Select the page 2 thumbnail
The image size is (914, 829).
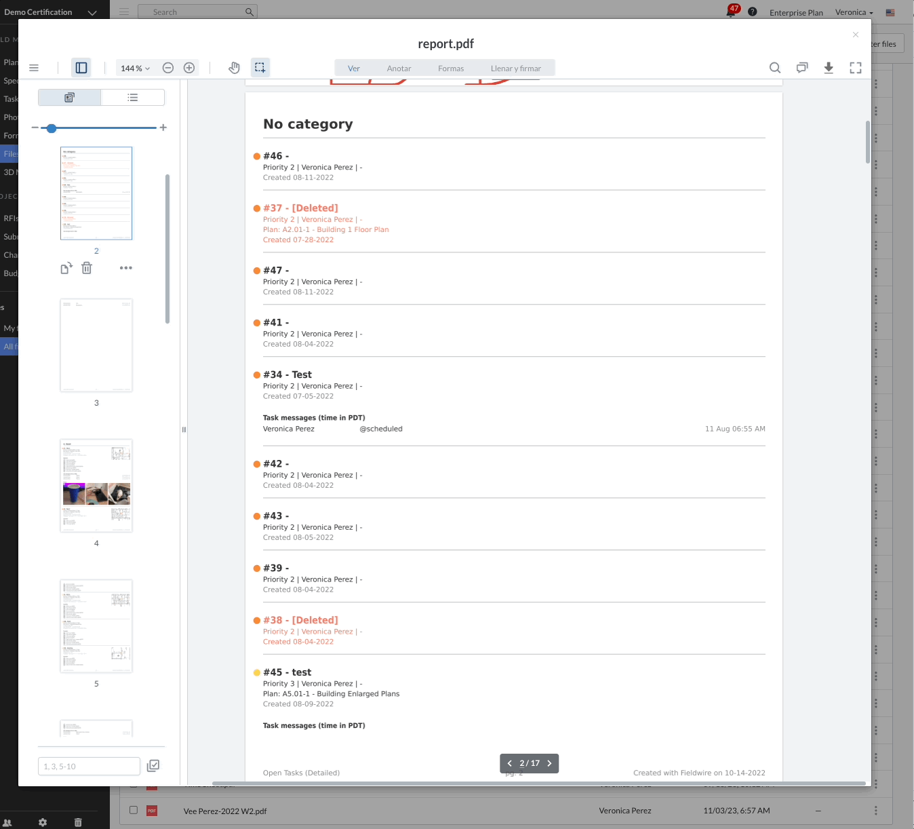[96, 193]
